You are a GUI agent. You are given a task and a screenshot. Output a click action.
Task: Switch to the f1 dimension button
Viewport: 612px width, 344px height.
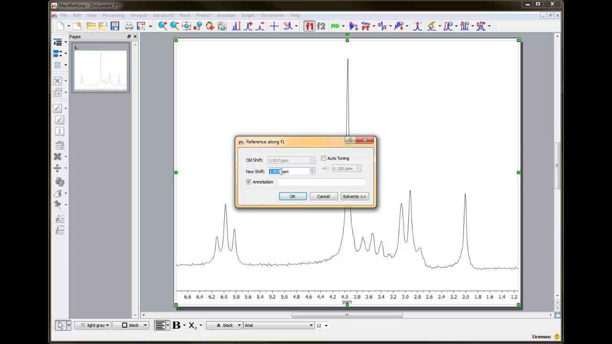(309, 26)
